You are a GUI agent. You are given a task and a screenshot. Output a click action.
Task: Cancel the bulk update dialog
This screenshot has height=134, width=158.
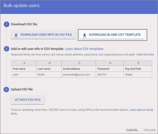point(132,130)
